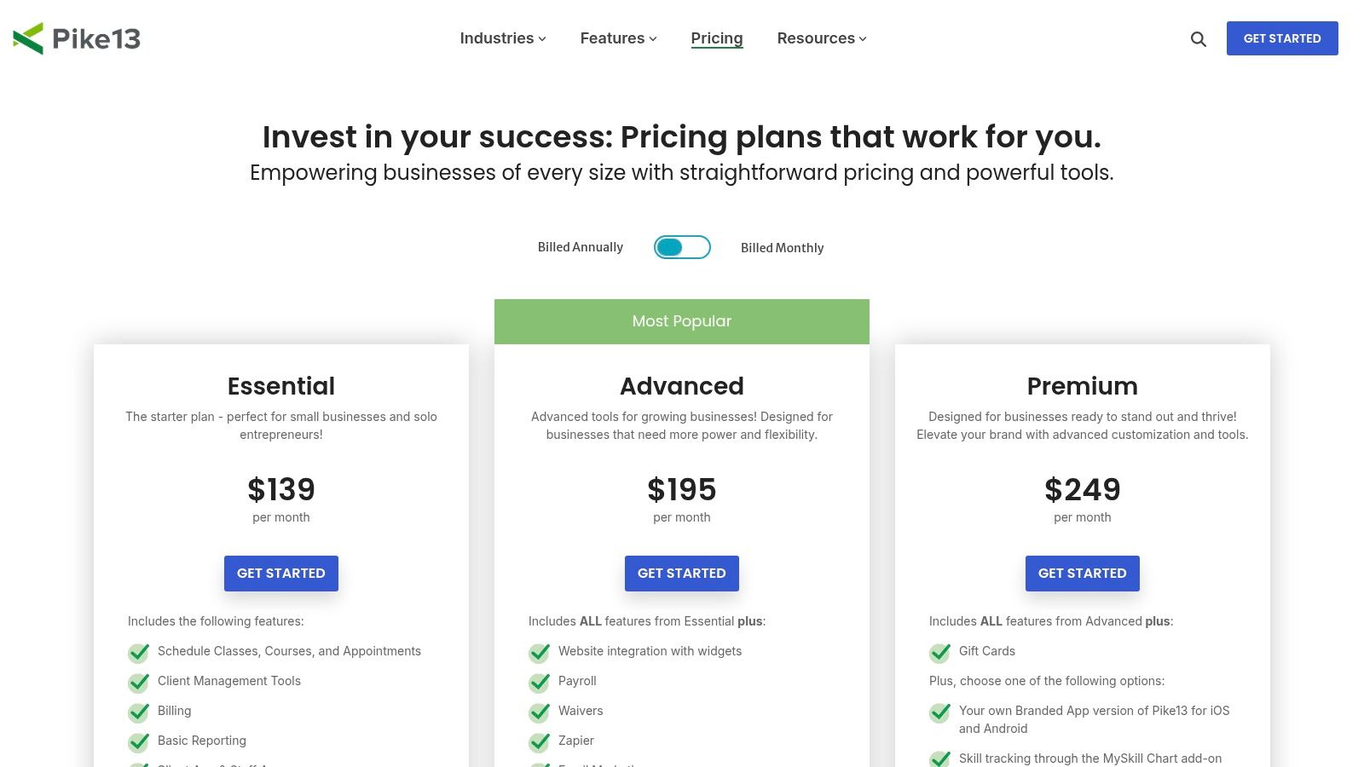Click the checkmark beside Schedule Classes feature
Screen dimensions: 1364x767
pos(138,653)
